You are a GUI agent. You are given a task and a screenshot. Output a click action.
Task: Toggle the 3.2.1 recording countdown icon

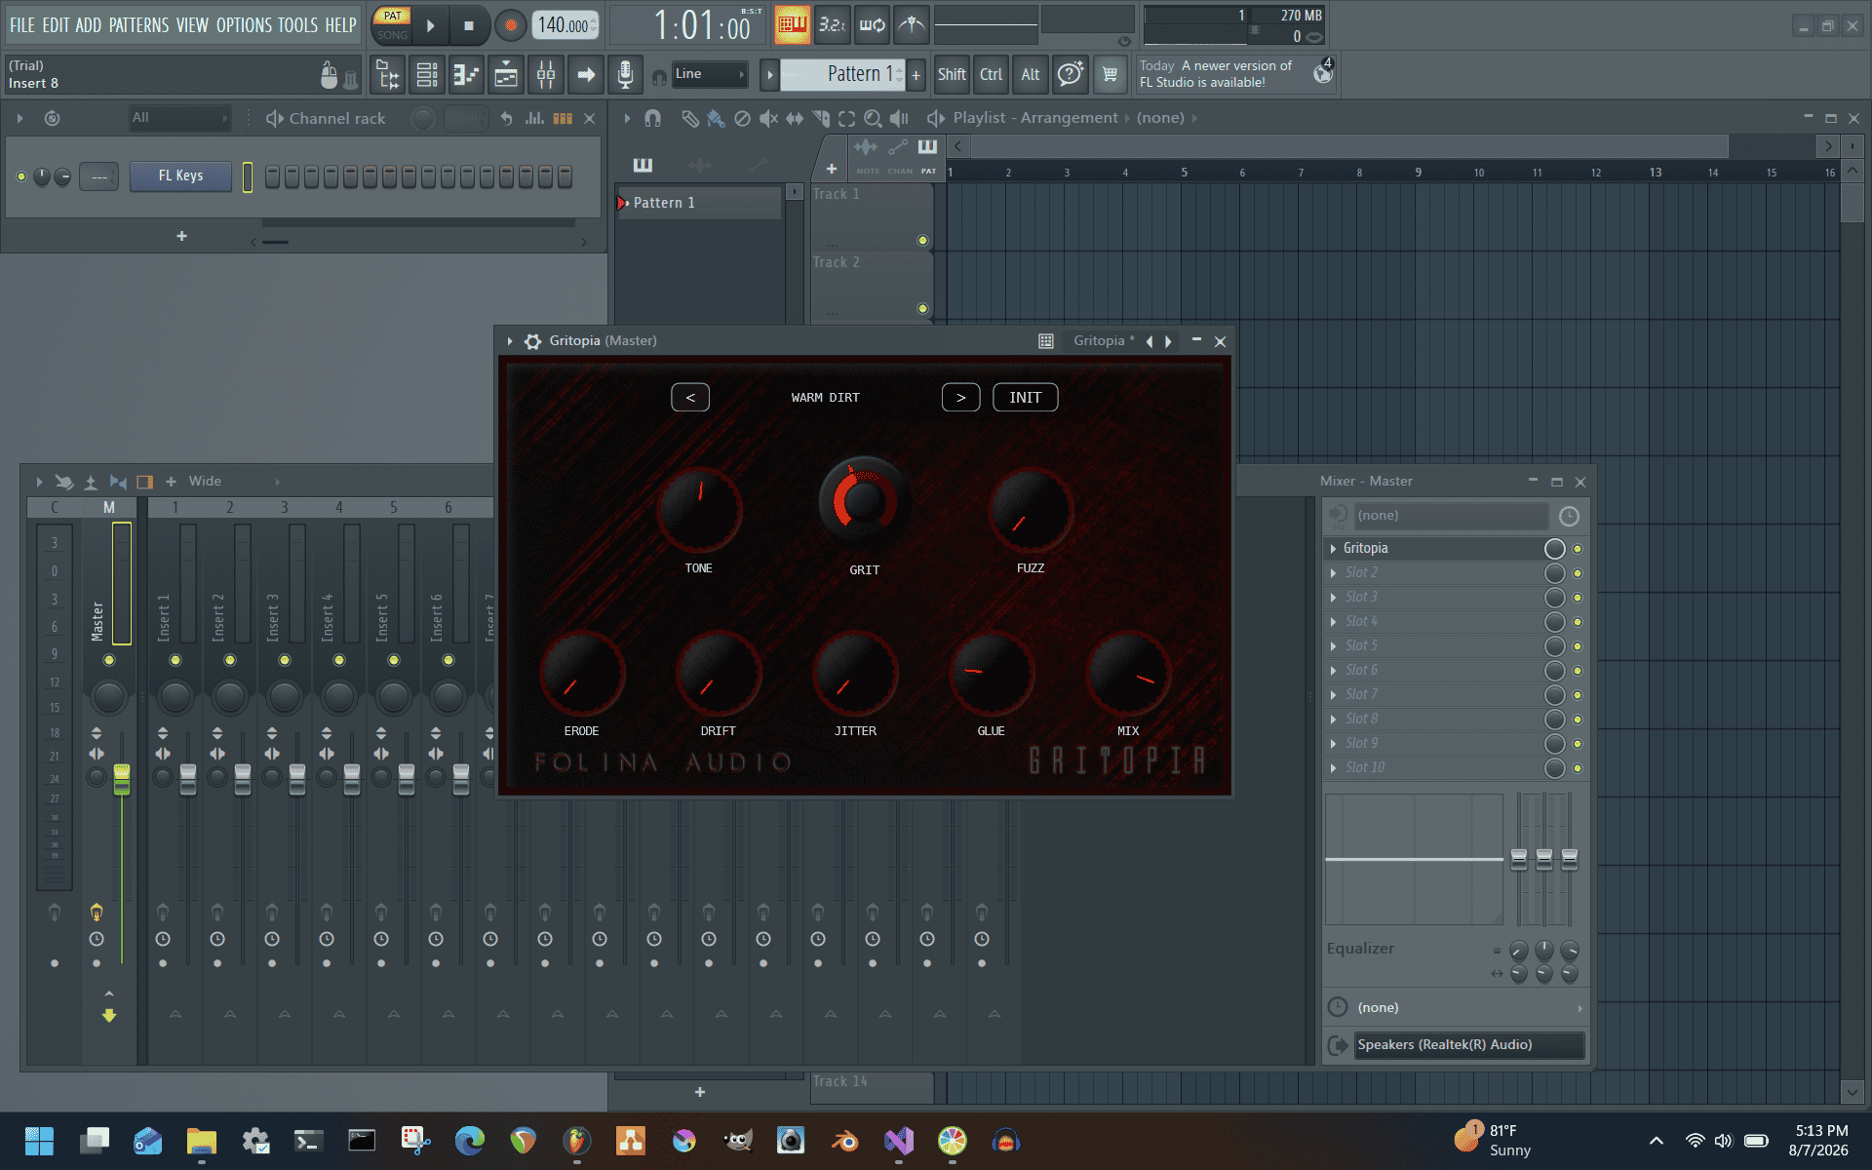click(832, 25)
